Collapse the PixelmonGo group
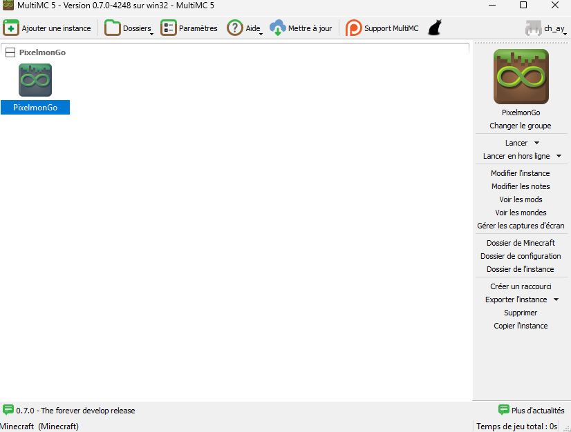Viewport: 571px width, 432px height. [x=10, y=52]
